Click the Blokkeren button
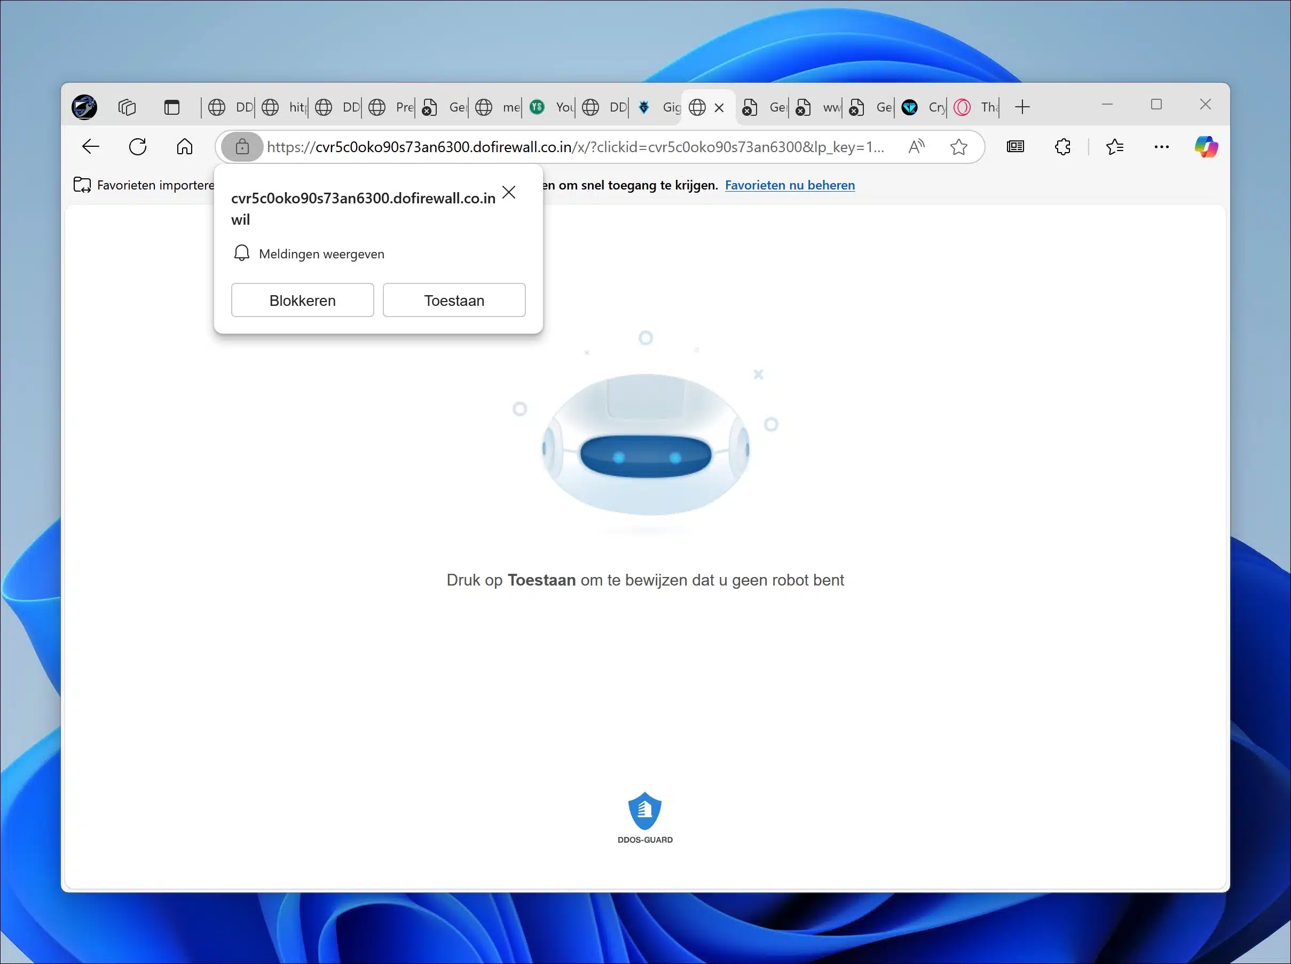The image size is (1291, 964). click(x=302, y=301)
